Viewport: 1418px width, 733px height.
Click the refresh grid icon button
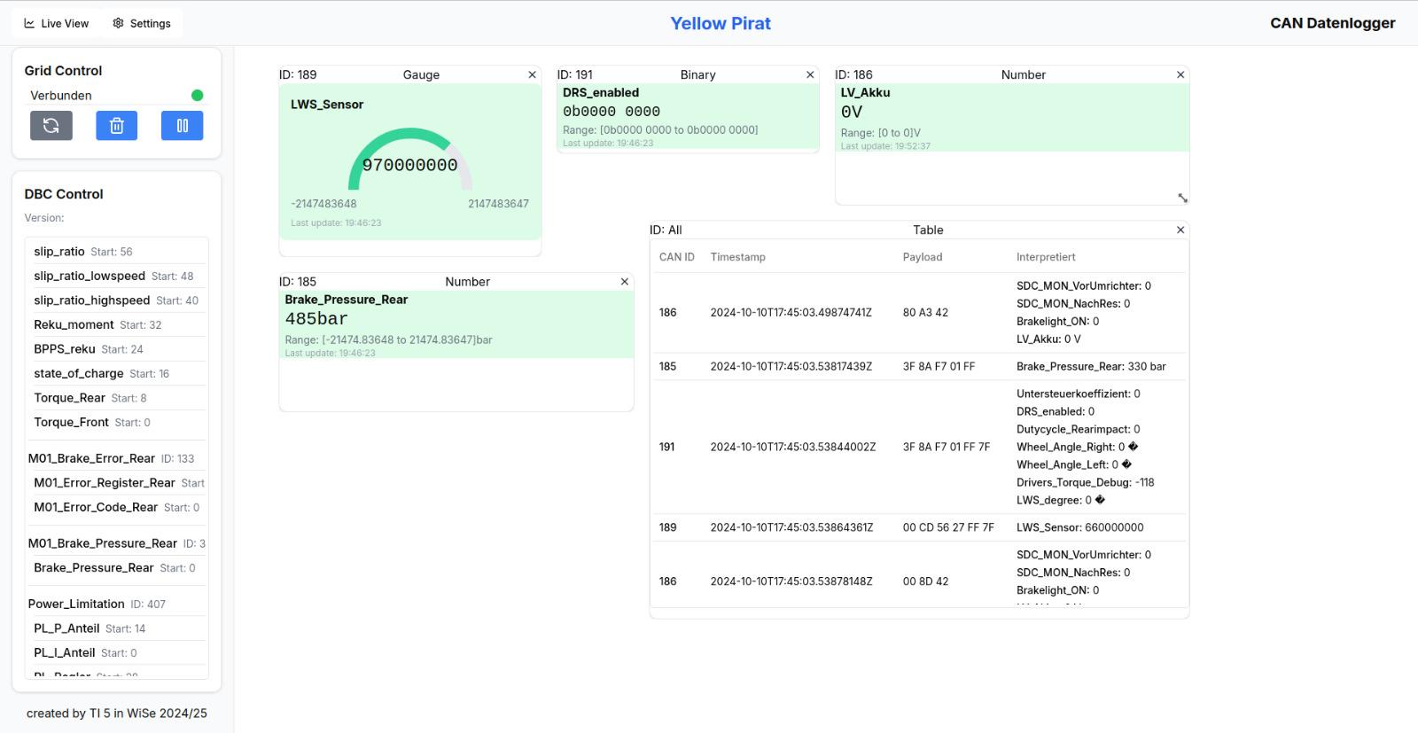[x=51, y=126]
